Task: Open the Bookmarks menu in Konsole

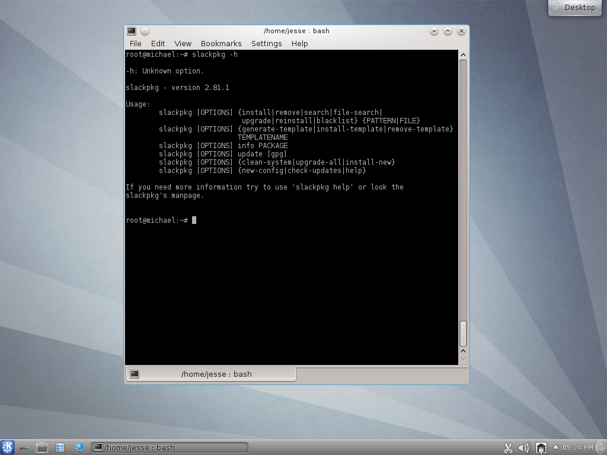Action: [x=221, y=44]
